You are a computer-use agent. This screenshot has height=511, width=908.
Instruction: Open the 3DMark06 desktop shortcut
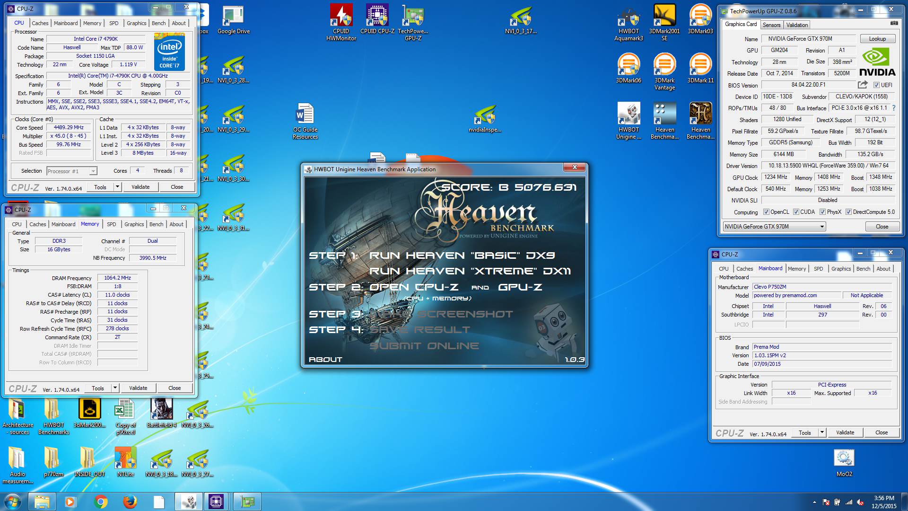629,69
